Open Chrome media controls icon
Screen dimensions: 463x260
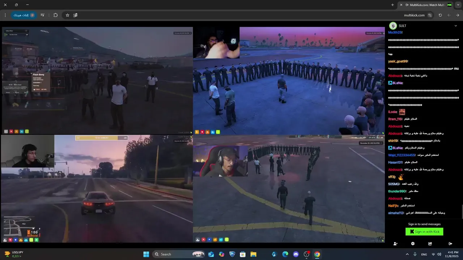coord(42,15)
